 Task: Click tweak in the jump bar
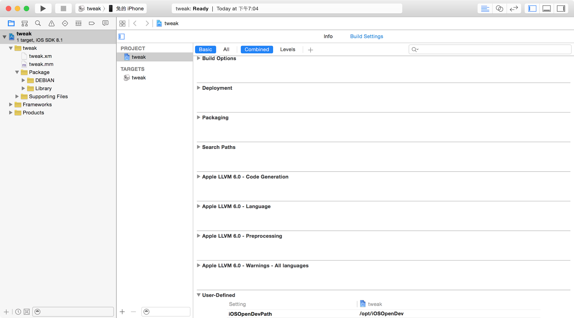tap(168, 23)
